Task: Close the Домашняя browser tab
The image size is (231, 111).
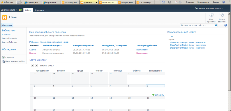Action: [x=96, y=3]
